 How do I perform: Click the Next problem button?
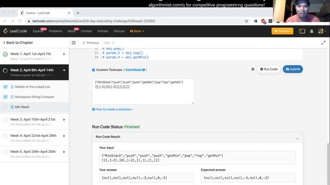(x=109, y=43)
